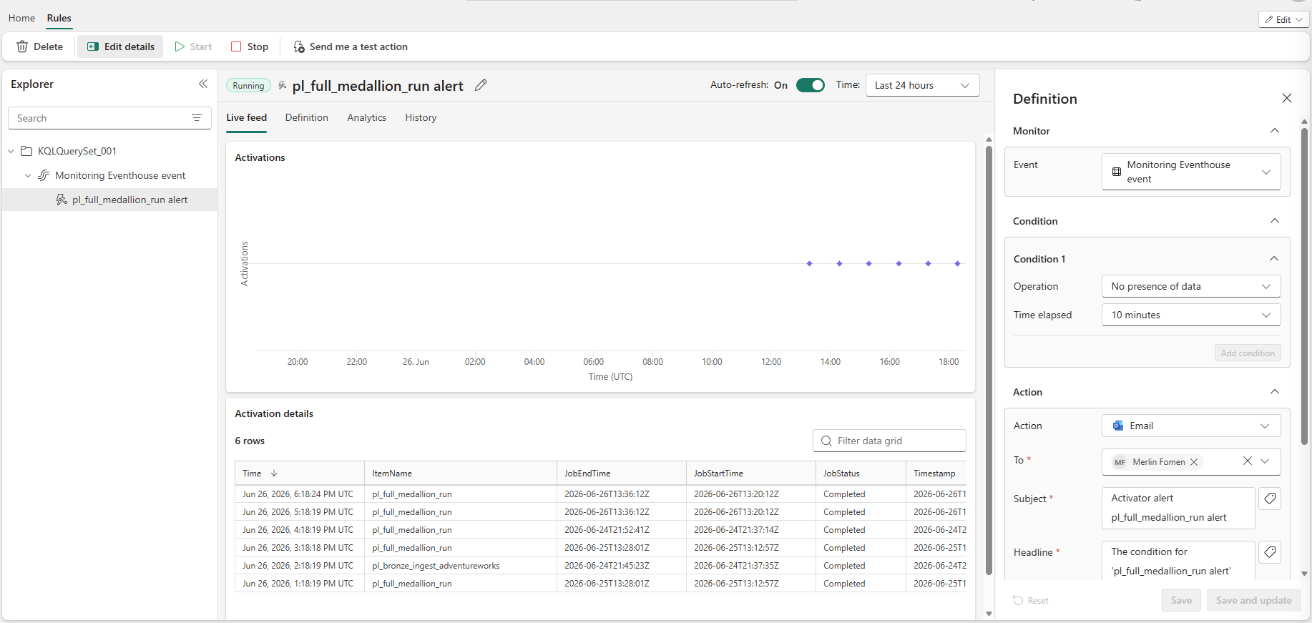The image size is (1312, 623).
Task: Click the Filter data grid search box
Action: pos(889,441)
